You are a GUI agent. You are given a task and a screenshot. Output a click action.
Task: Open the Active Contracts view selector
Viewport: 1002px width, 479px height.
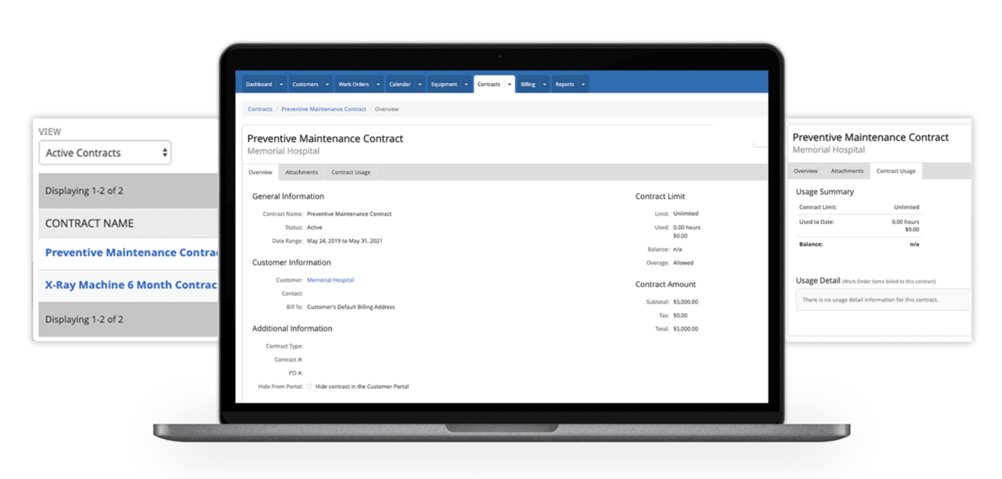coord(105,153)
